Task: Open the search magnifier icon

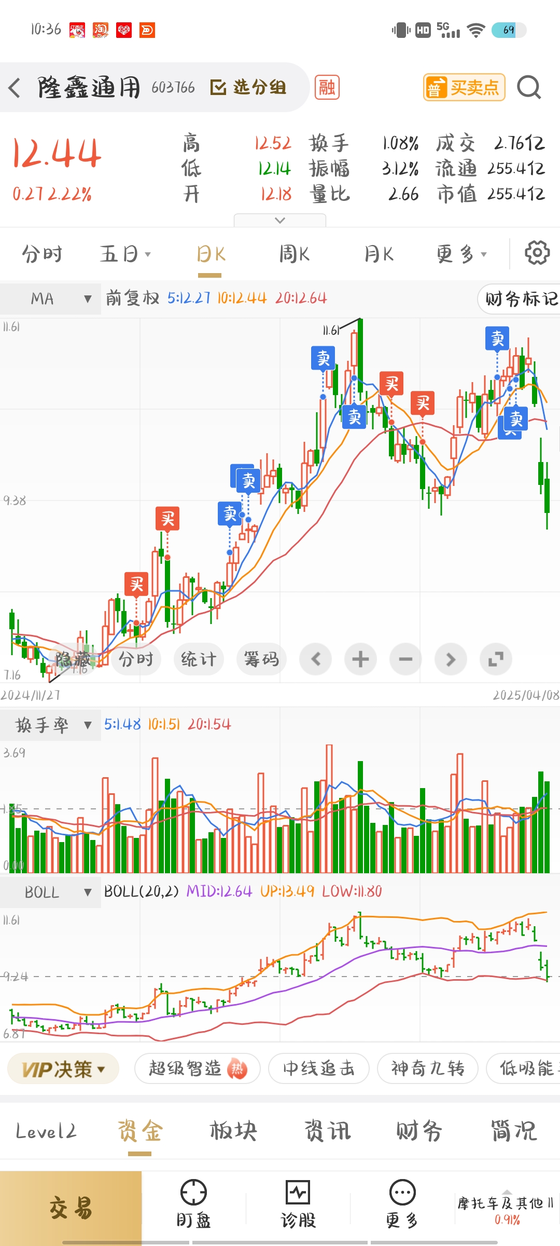Action: 529,87
